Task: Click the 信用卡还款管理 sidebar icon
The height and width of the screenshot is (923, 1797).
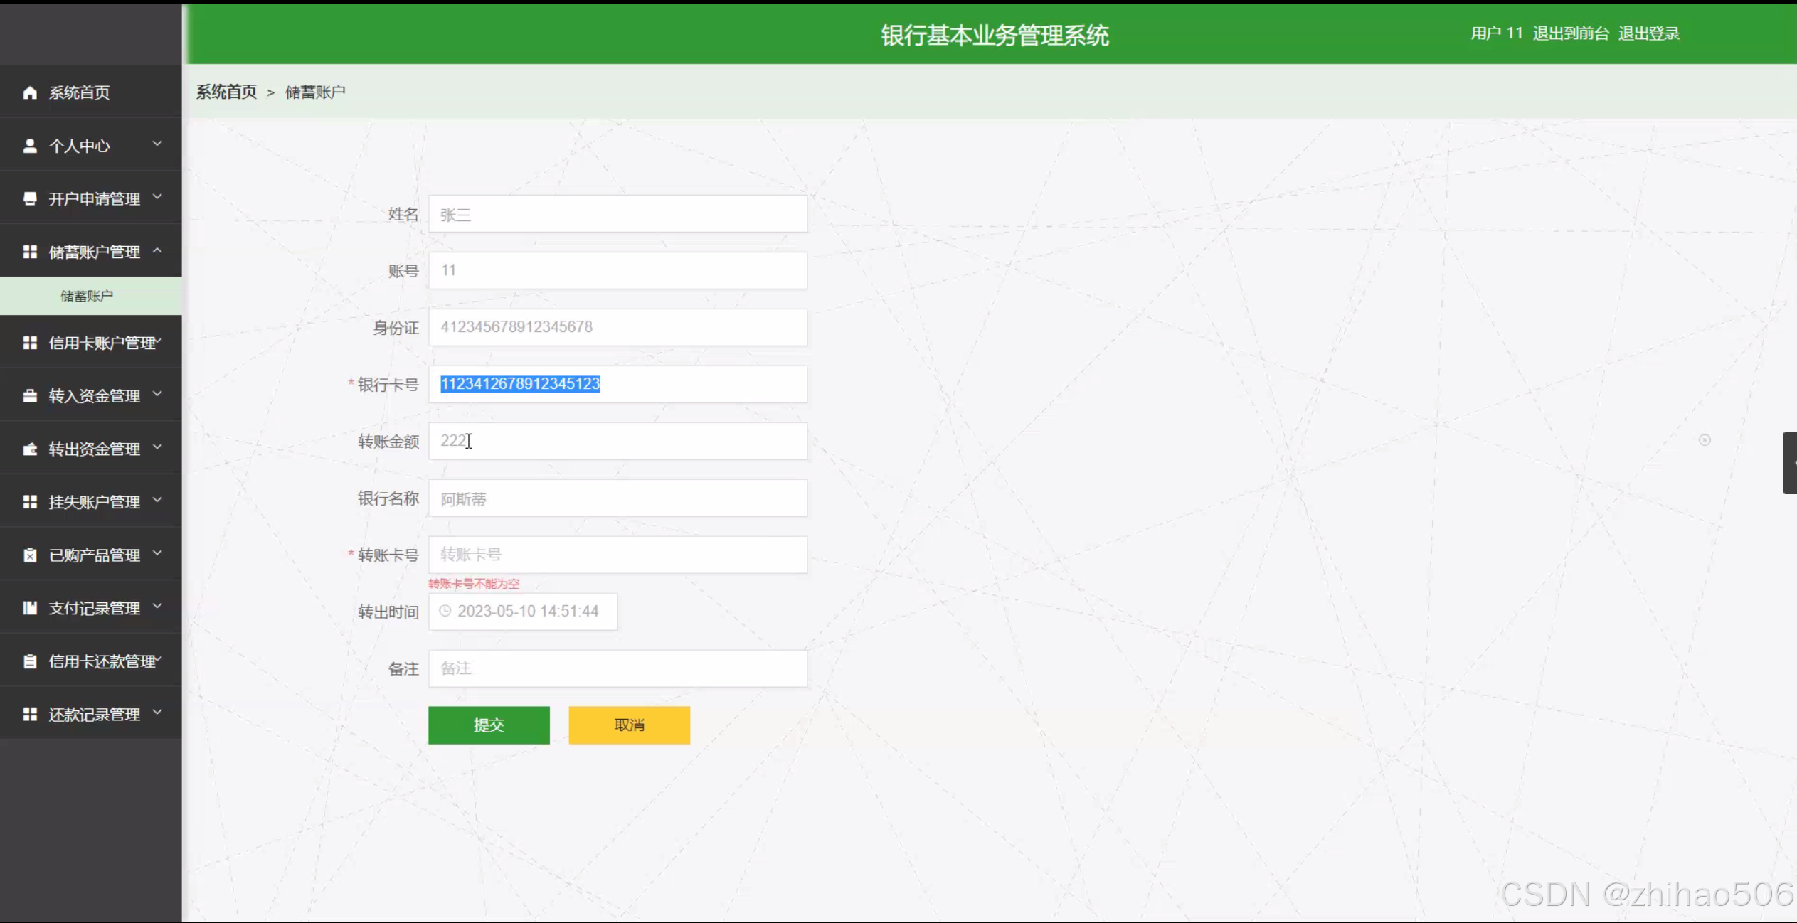Action: pos(30,661)
